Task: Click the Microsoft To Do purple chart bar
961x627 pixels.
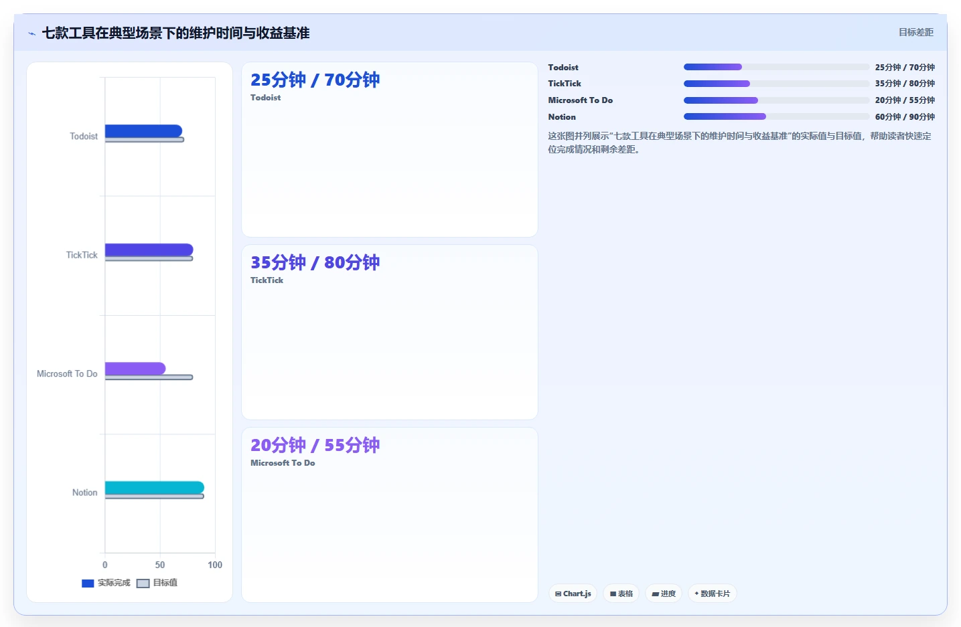Action: click(x=135, y=369)
